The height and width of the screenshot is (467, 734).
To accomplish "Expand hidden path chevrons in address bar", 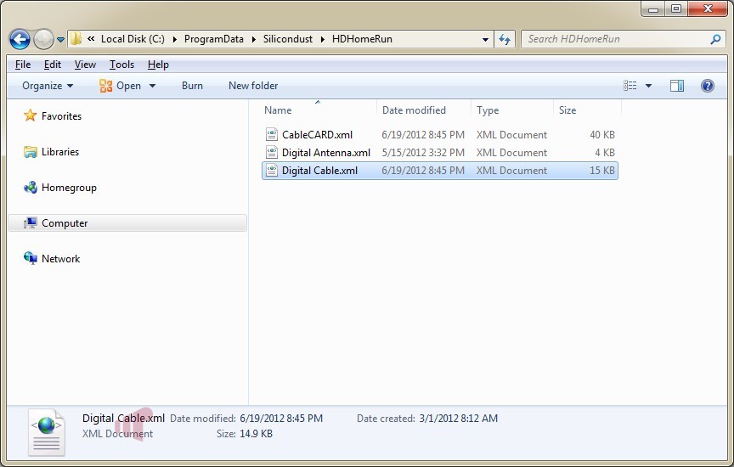I will 91,39.
